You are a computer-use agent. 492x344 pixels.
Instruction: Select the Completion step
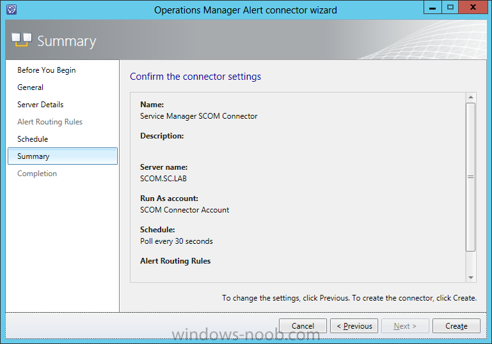point(37,174)
